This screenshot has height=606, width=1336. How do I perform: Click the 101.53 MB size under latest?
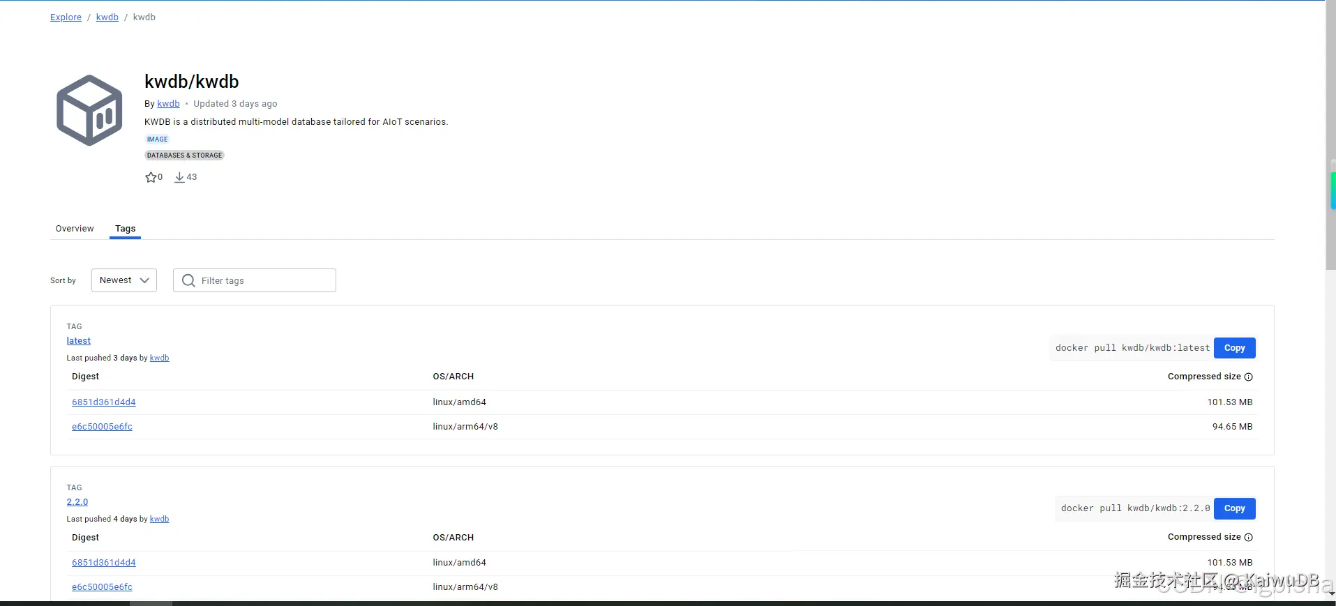1230,402
